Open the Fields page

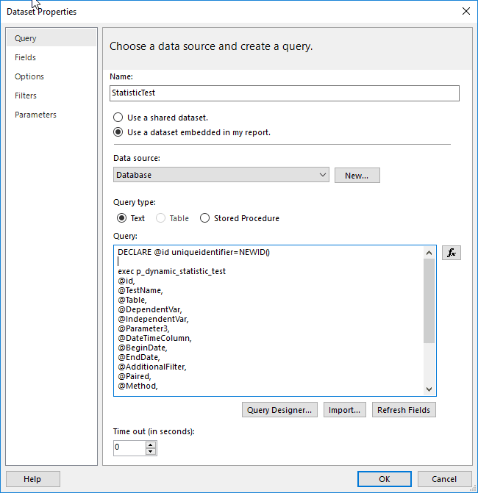pyautogui.click(x=26, y=57)
